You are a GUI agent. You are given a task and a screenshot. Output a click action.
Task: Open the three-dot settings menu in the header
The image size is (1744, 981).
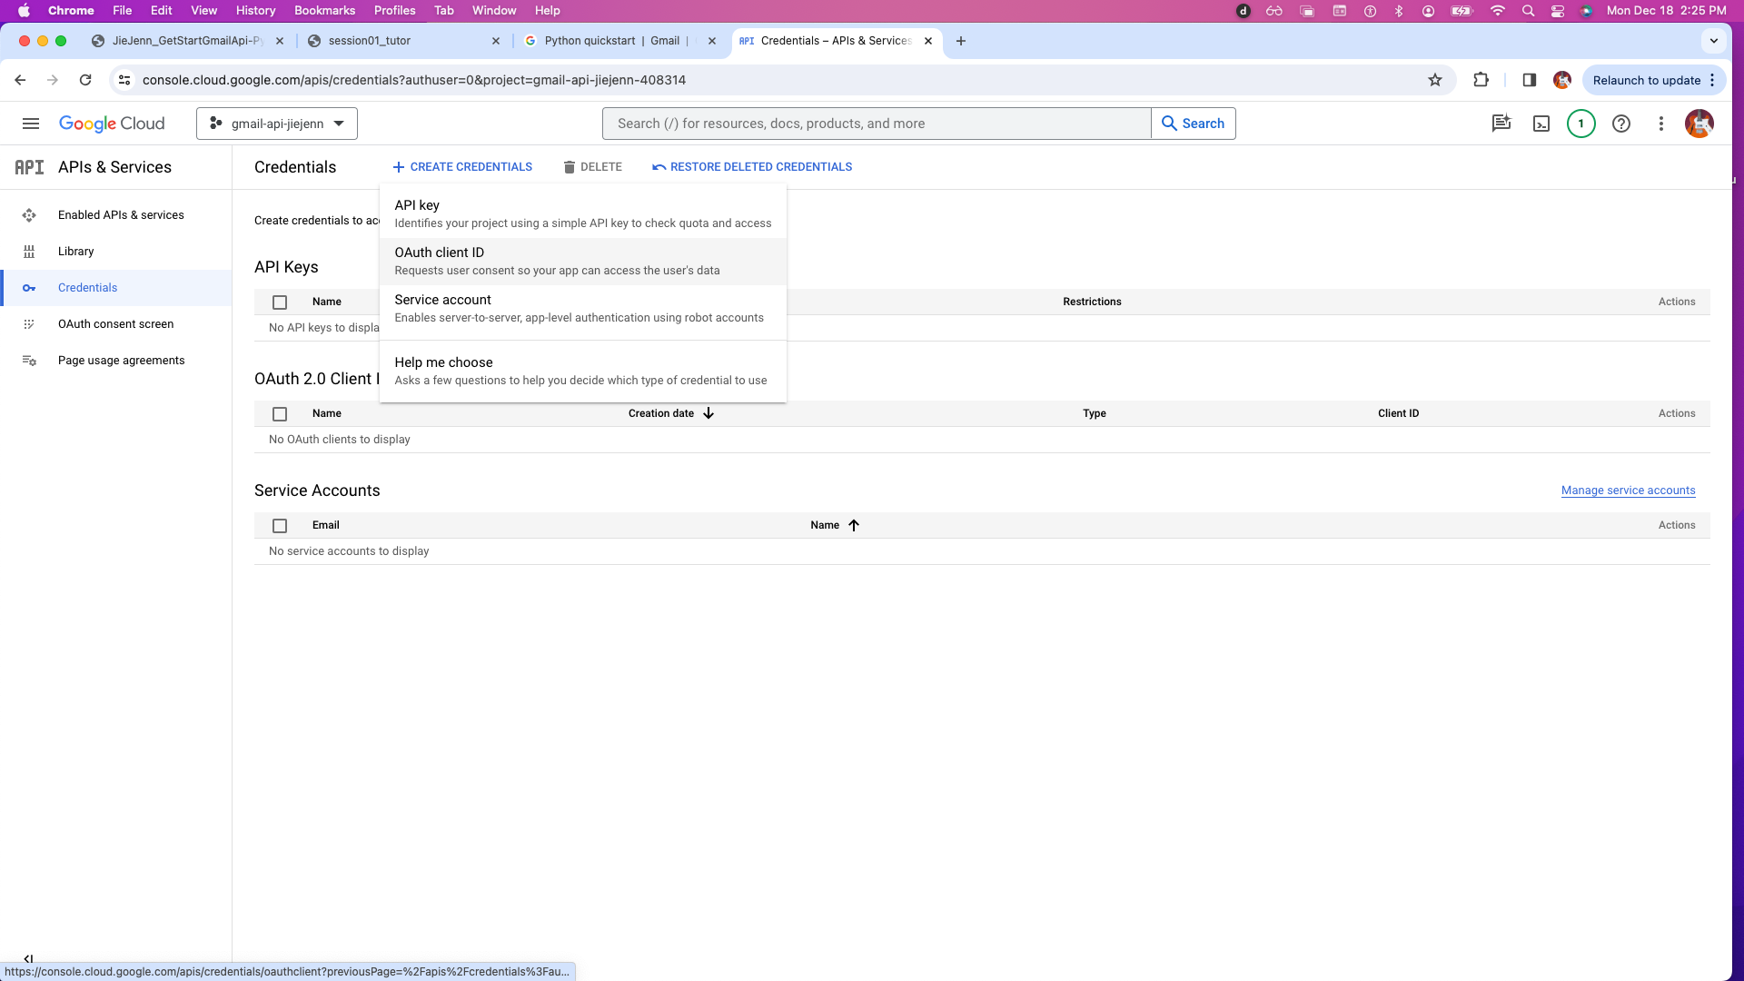pos(1661,124)
